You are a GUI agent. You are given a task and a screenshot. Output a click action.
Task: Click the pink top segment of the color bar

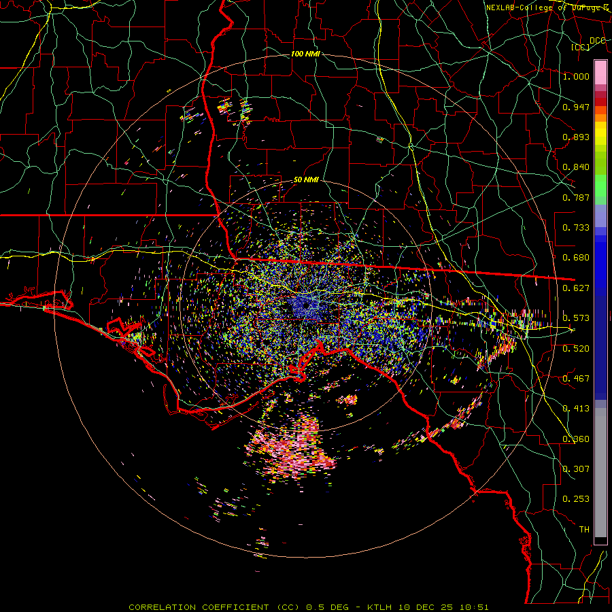[x=600, y=72]
